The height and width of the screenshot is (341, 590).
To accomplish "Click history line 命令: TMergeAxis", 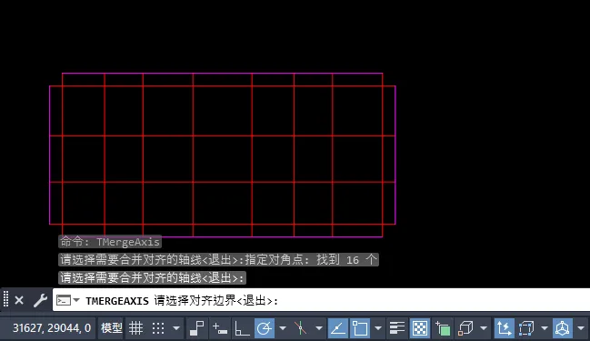I will pyautogui.click(x=110, y=242).
